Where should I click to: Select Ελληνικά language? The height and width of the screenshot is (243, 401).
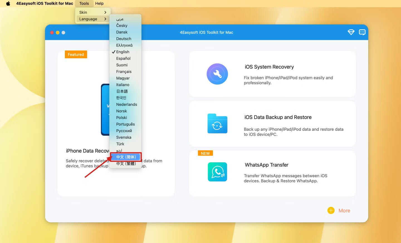point(125,45)
